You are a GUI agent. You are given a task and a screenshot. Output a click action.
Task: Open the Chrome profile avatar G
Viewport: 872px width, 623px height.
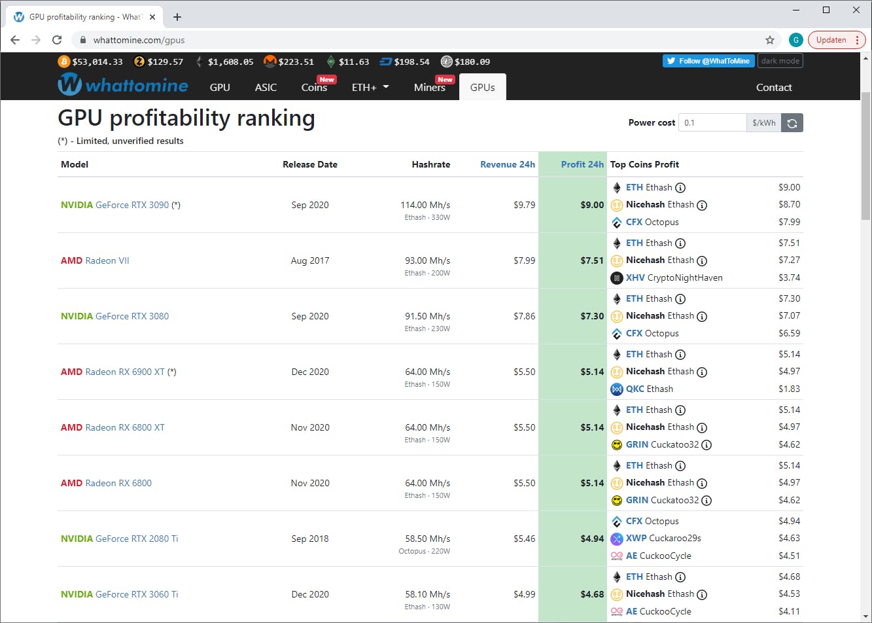point(795,40)
